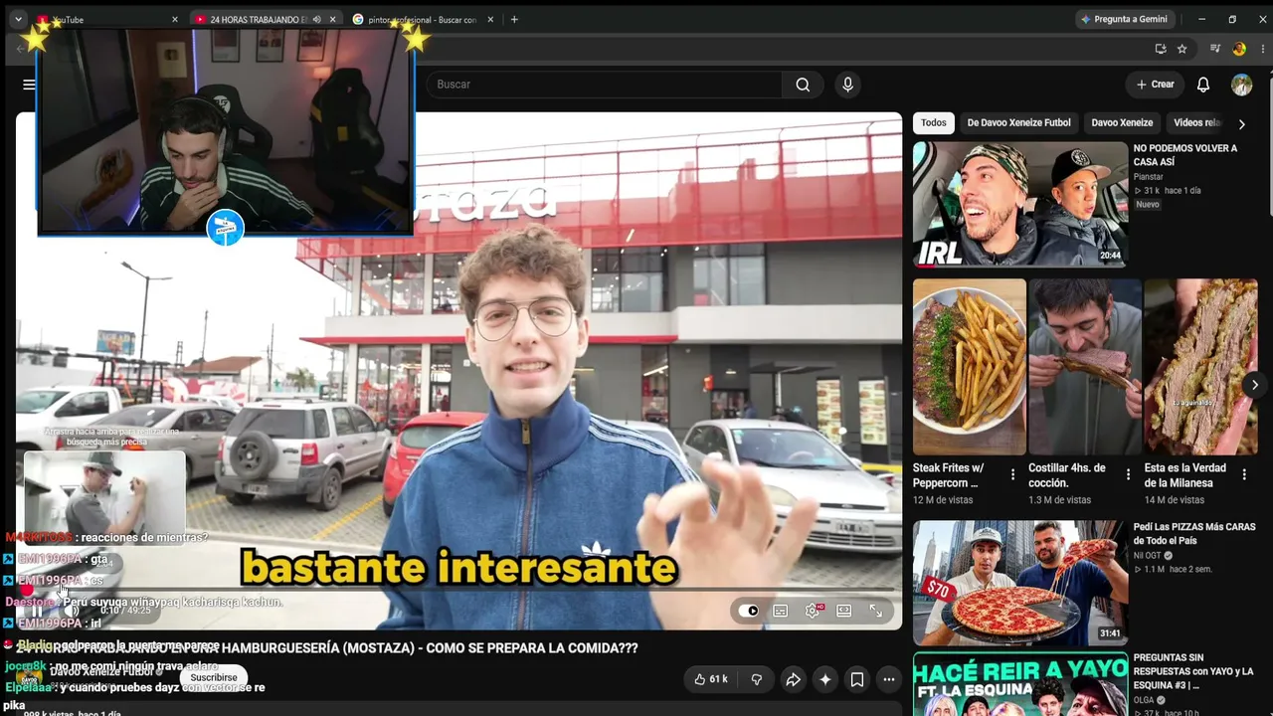Close the pintor profesional tab

(x=490, y=20)
